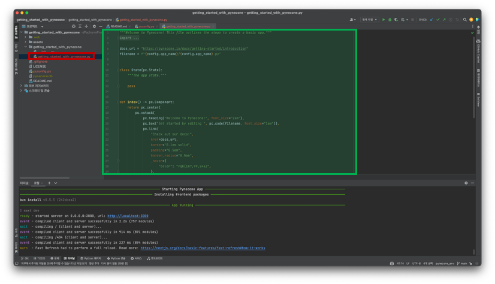Show Git history clock icon
This screenshot has height=284, width=495.
[x=451, y=20]
